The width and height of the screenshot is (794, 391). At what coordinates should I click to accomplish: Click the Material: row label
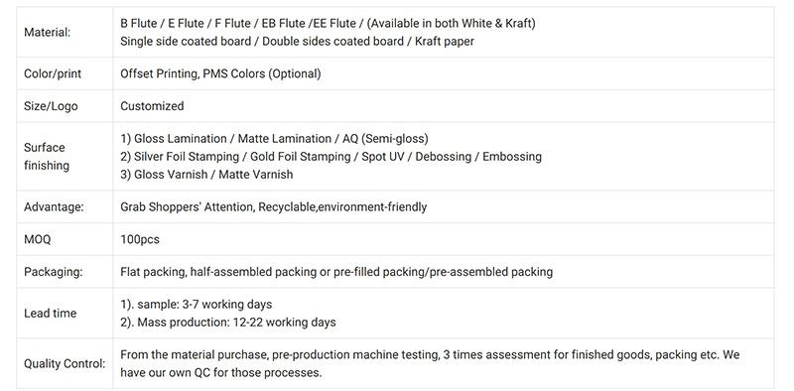click(47, 33)
